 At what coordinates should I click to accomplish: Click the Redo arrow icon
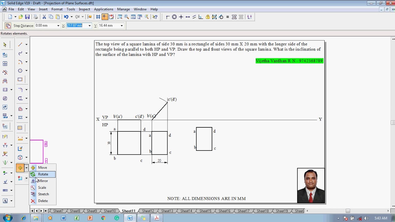coord(77,17)
